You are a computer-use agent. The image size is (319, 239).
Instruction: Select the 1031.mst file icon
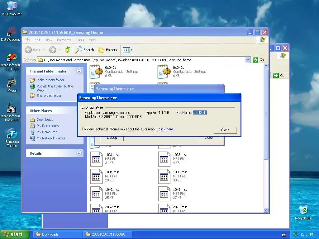(96, 159)
